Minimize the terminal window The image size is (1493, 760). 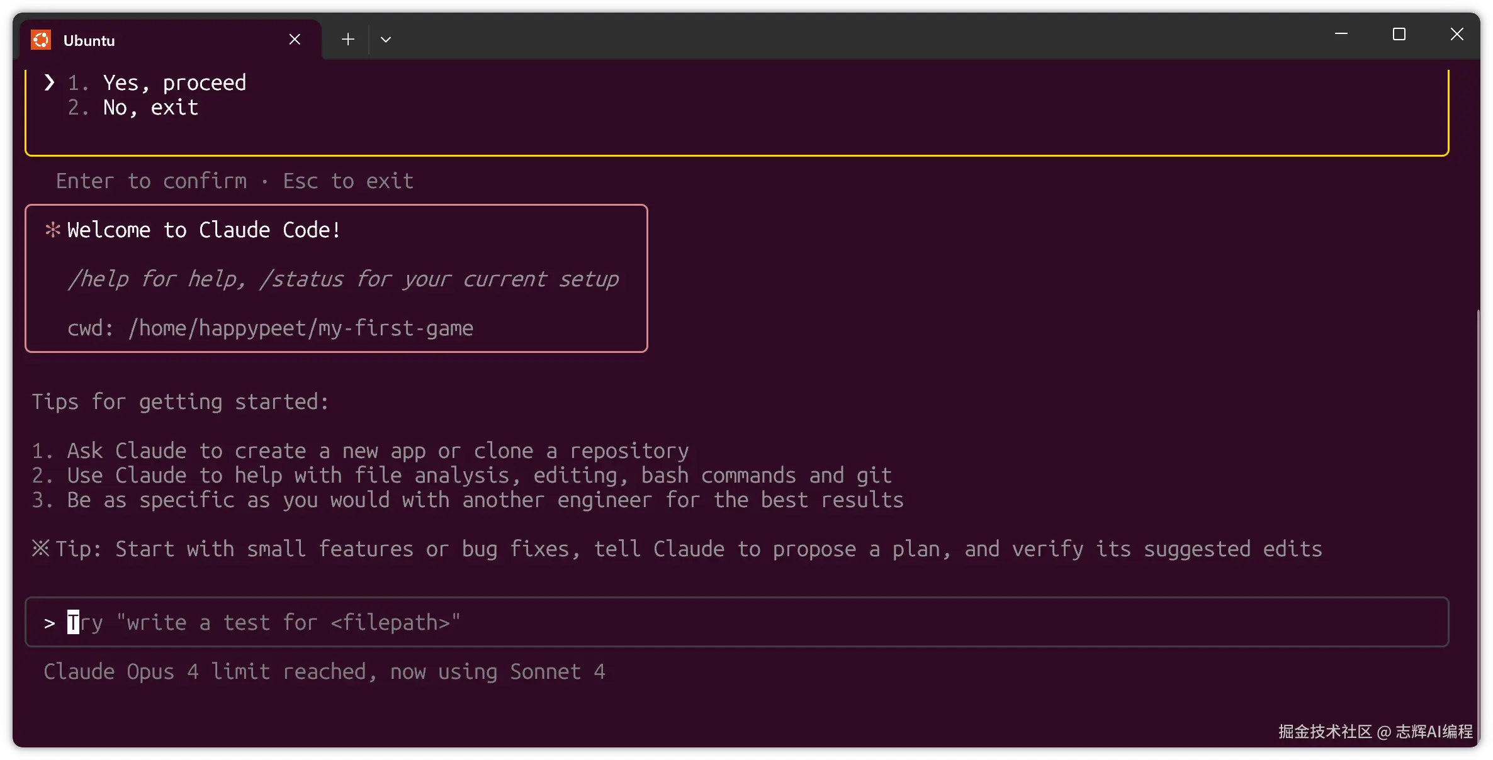point(1341,34)
